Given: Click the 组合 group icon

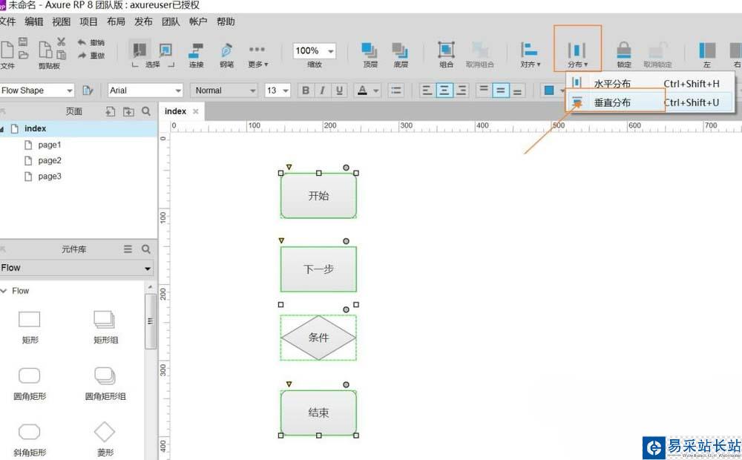Looking at the screenshot, I should [x=446, y=53].
